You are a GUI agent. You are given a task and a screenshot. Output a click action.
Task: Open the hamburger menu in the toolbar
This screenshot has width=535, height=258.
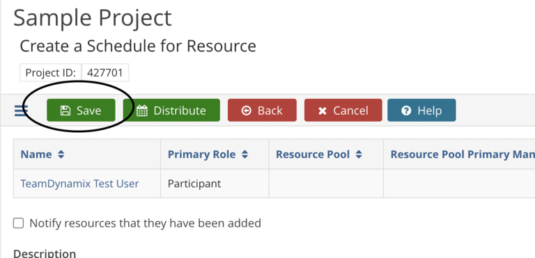[x=21, y=111]
